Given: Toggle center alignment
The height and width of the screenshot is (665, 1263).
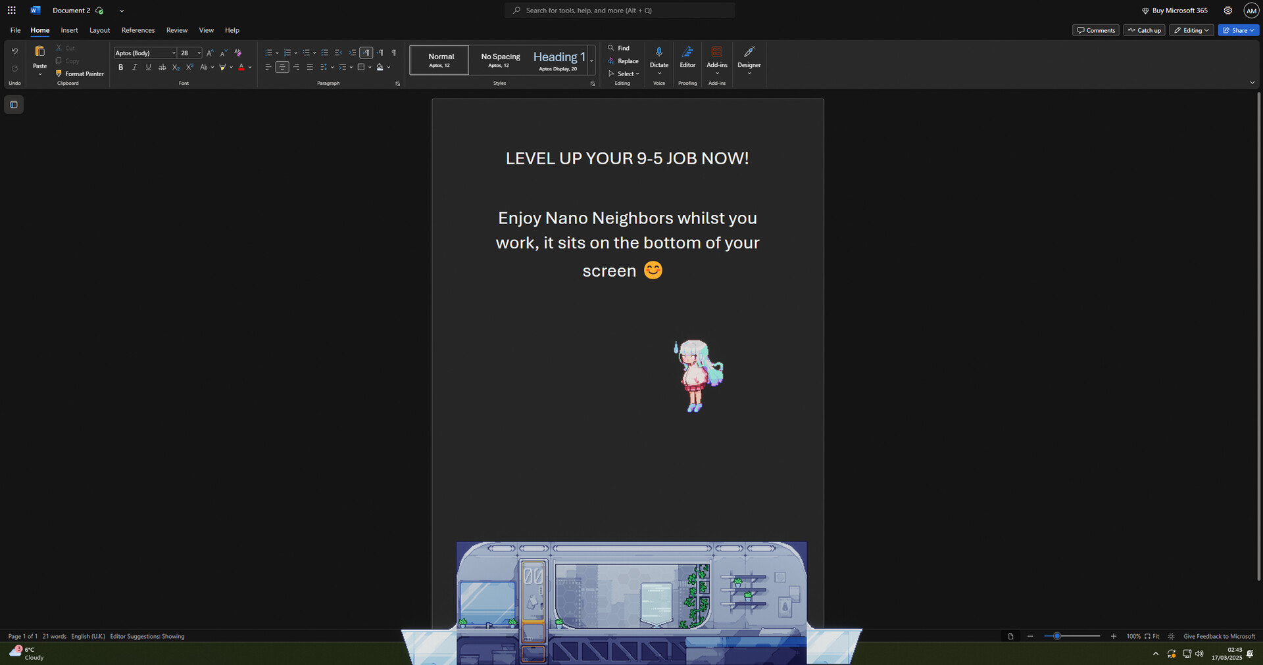Looking at the screenshot, I should click(282, 67).
